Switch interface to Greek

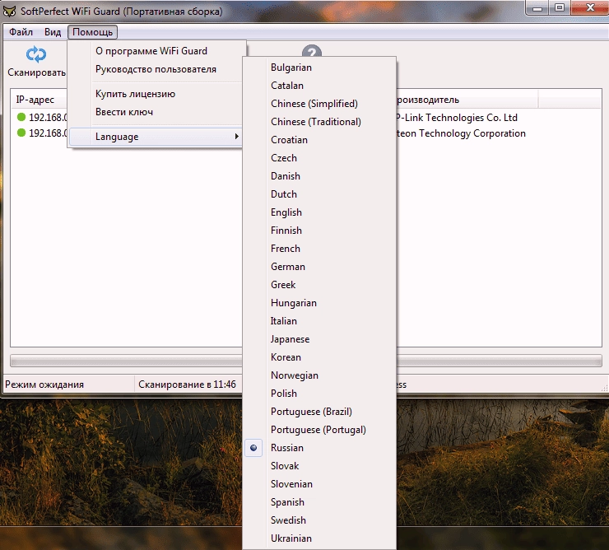[319, 285]
